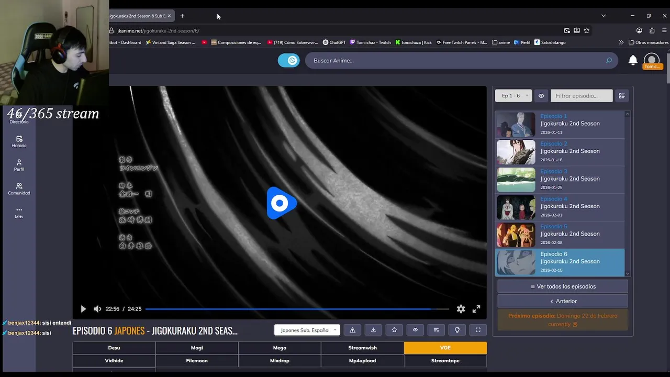Click the download episode icon
670x377 pixels.
tap(373, 330)
